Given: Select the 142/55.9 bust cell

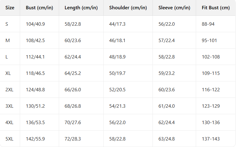Looking at the screenshot, I should 35,139.
